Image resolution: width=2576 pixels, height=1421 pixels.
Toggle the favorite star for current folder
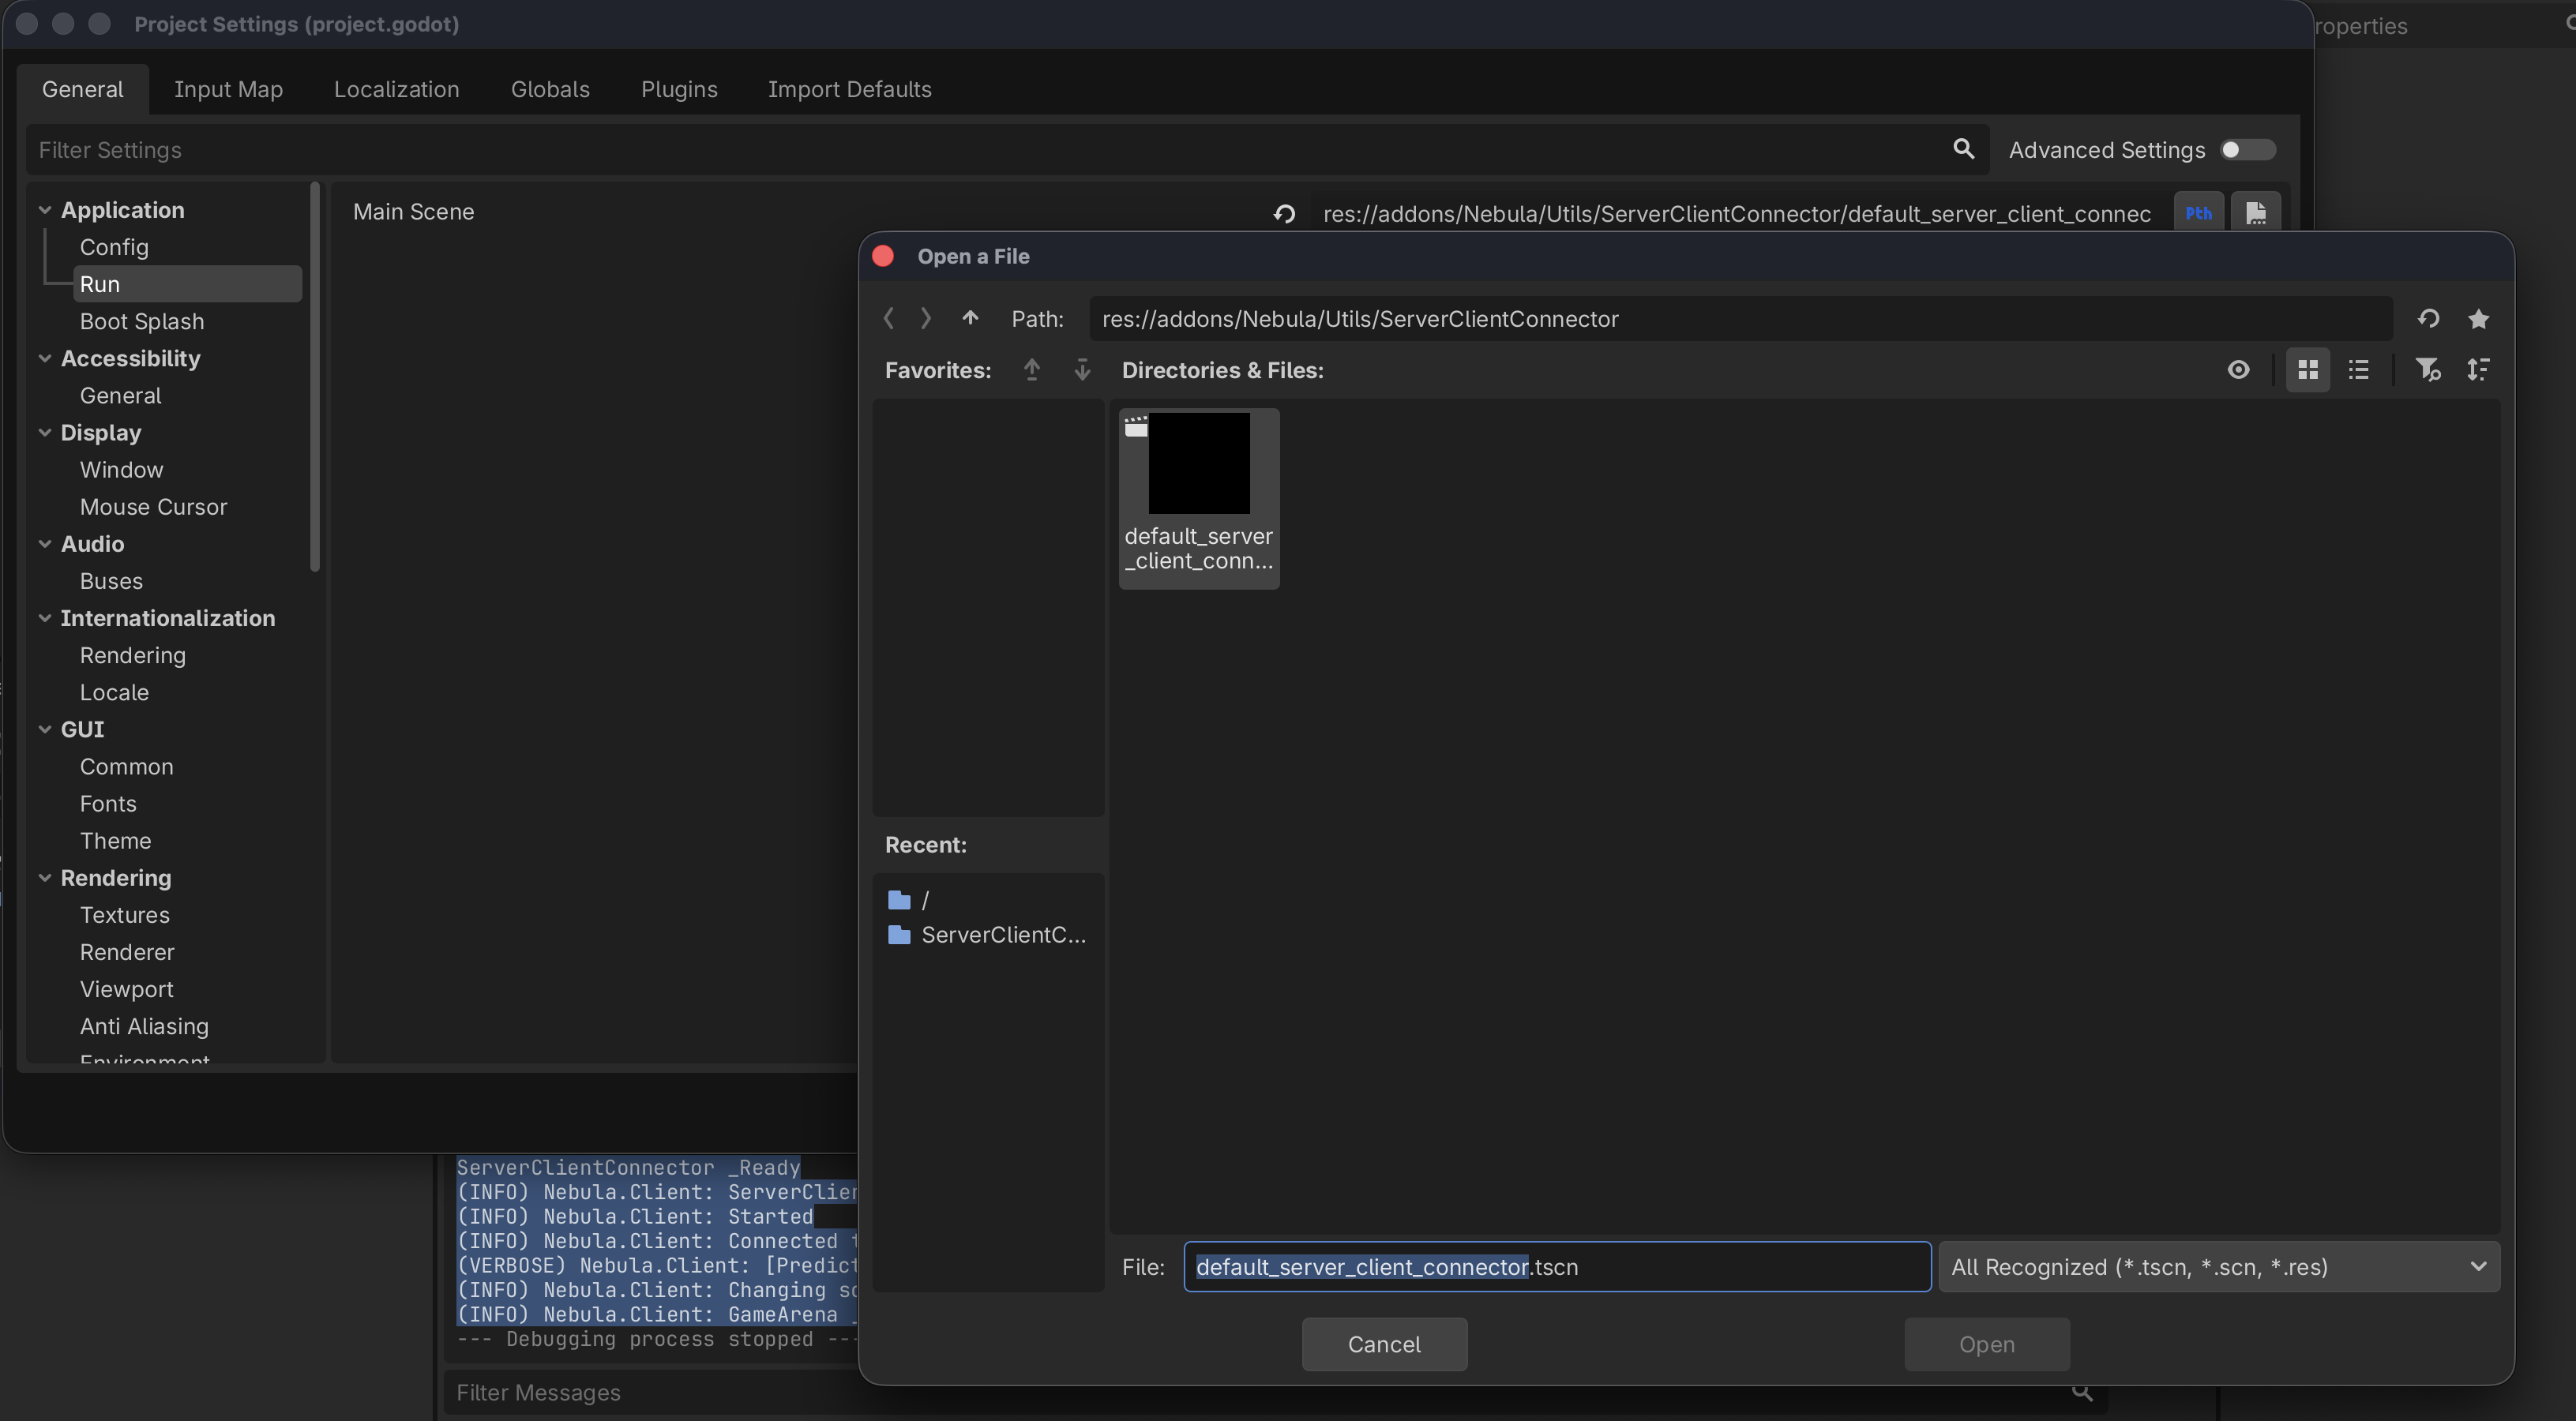pyautogui.click(x=2478, y=319)
